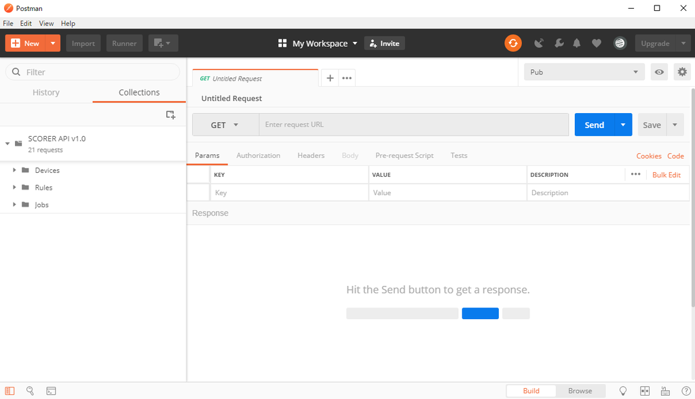695x399 pixels.
Task: Open the File menu
Action: [8, 24]
